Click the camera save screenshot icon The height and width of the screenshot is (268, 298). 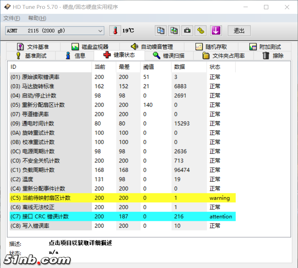pos(187,31)
